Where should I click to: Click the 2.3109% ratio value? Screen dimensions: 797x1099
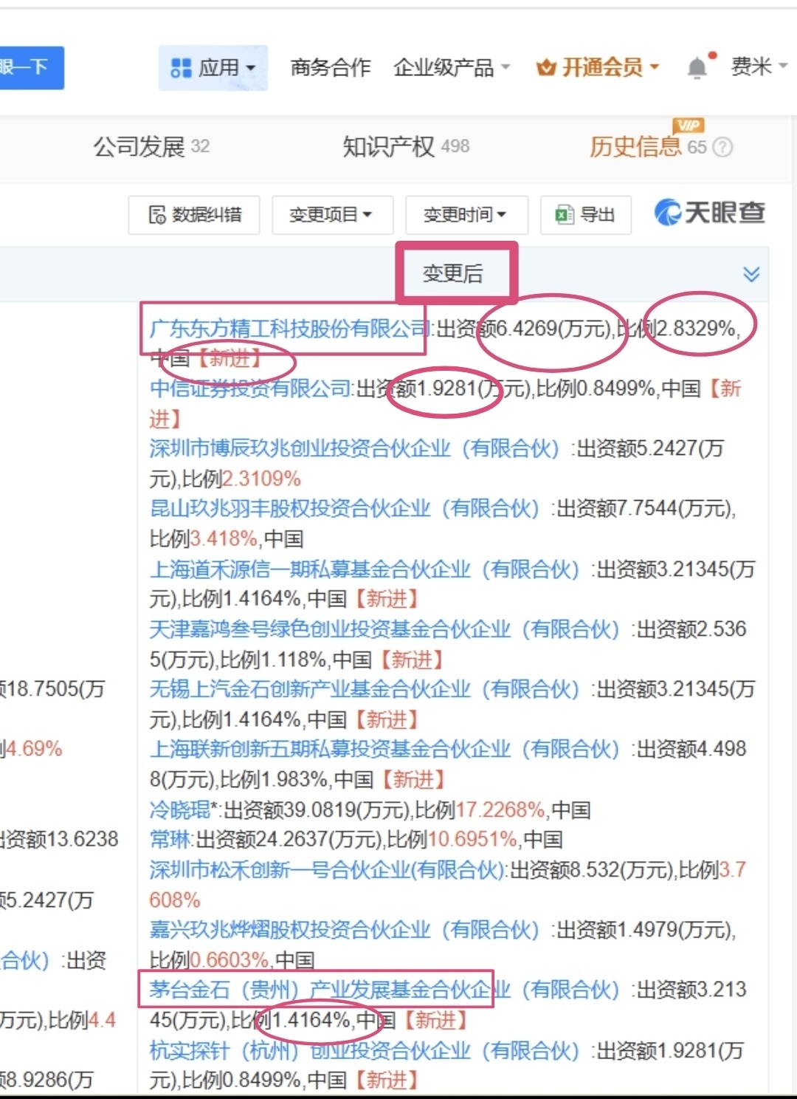point(261,479)
